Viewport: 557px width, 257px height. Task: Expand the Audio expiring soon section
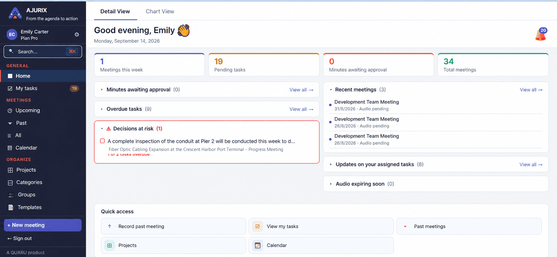point(331,184)
